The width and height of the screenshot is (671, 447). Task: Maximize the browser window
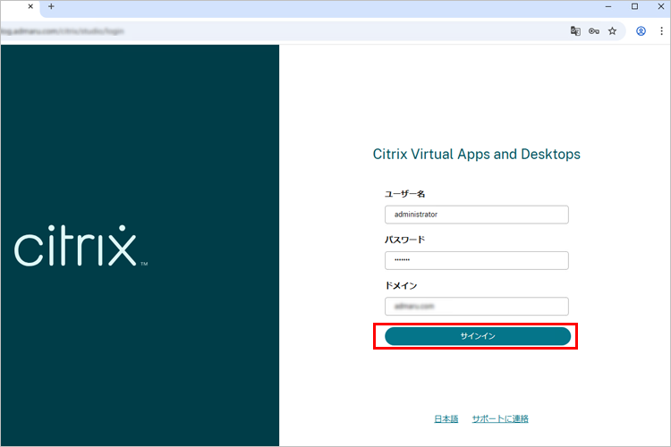coord(634,7)
